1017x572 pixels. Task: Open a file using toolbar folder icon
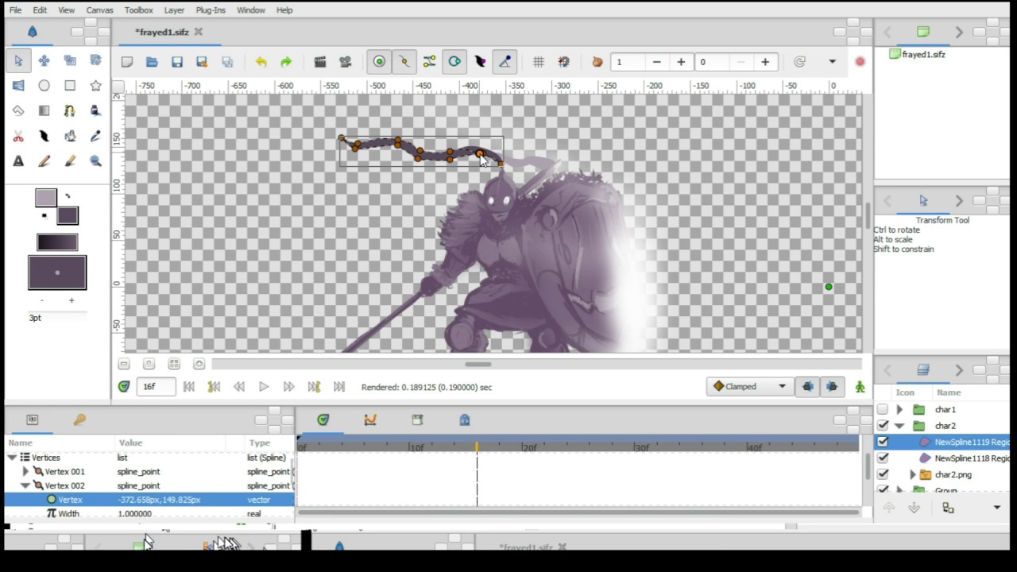(x=152, y=62)
